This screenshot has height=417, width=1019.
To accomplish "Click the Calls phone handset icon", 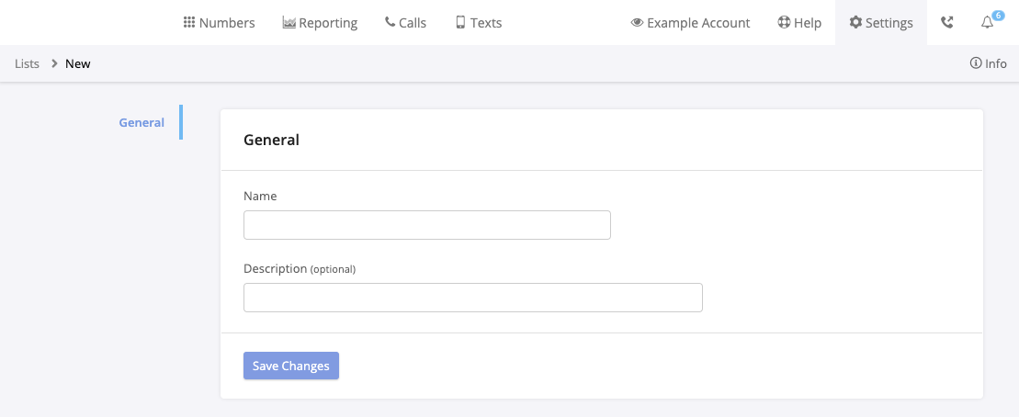I will (390, 22).
